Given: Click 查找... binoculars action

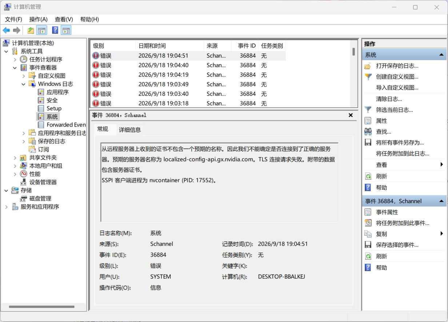Looking at the screenshot, I should pyautogui.click(x=383, y=132).
